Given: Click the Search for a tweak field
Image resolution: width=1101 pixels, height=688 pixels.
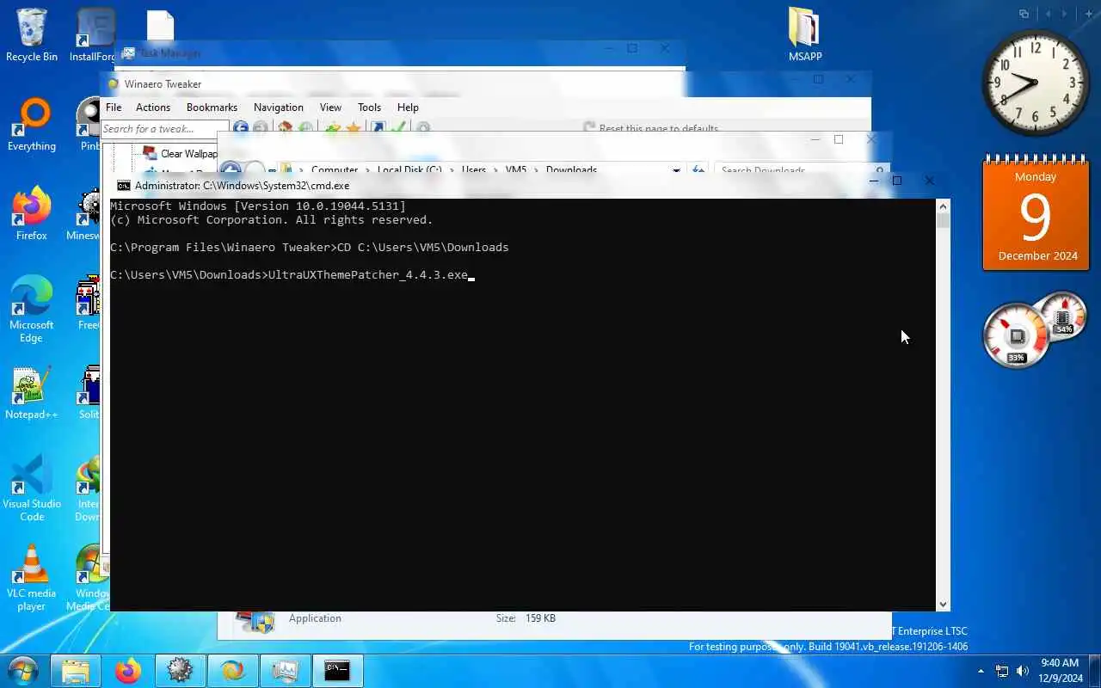Looking at the screenshot, I should (164, 129).
